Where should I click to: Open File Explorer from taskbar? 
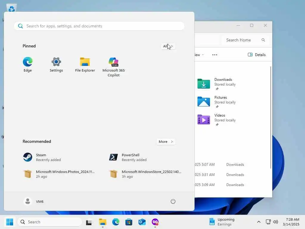(102, 222)
